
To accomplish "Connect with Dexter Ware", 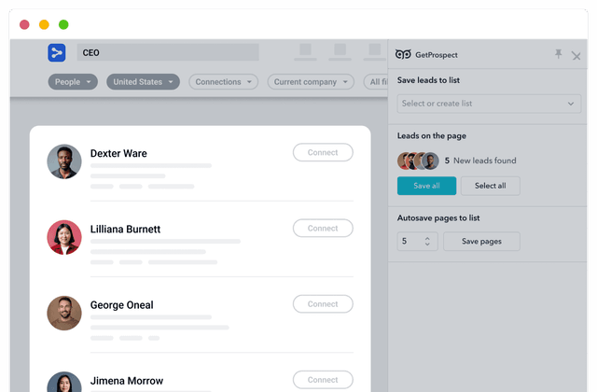I will click(323, 152).
